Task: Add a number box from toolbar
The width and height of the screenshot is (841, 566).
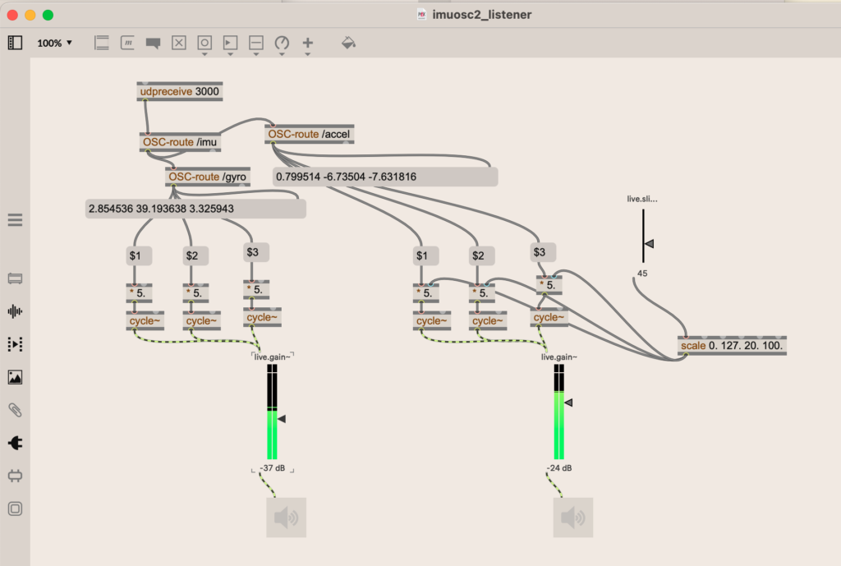Action: click(230, 43)
